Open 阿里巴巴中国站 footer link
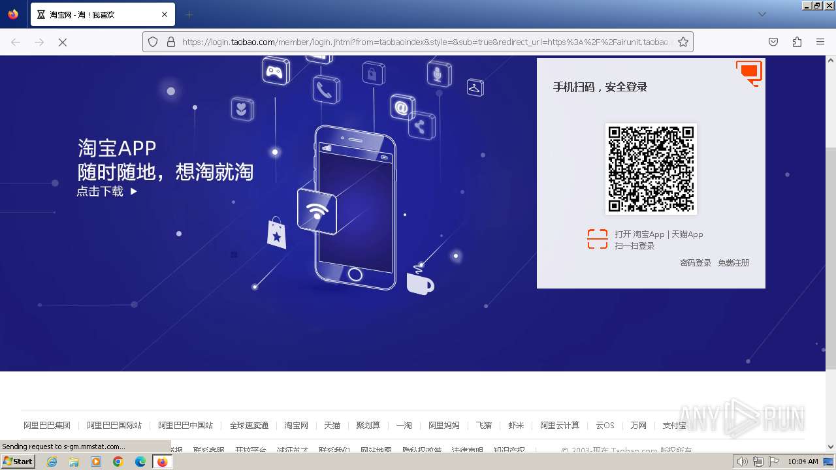The height and width of the screenshot is (470, 836). tap(185, 425)
